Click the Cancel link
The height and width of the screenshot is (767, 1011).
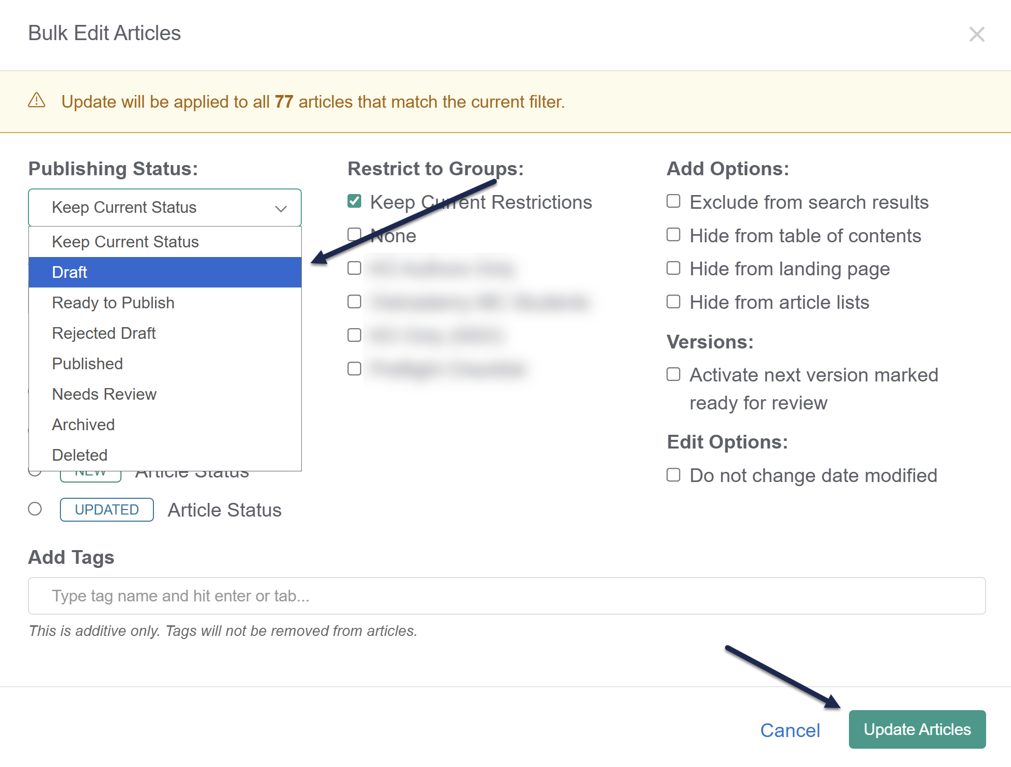point(790,730)
